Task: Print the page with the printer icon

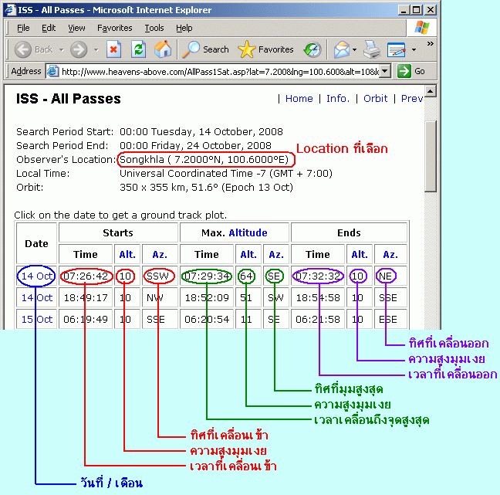Action: [372, 49]
